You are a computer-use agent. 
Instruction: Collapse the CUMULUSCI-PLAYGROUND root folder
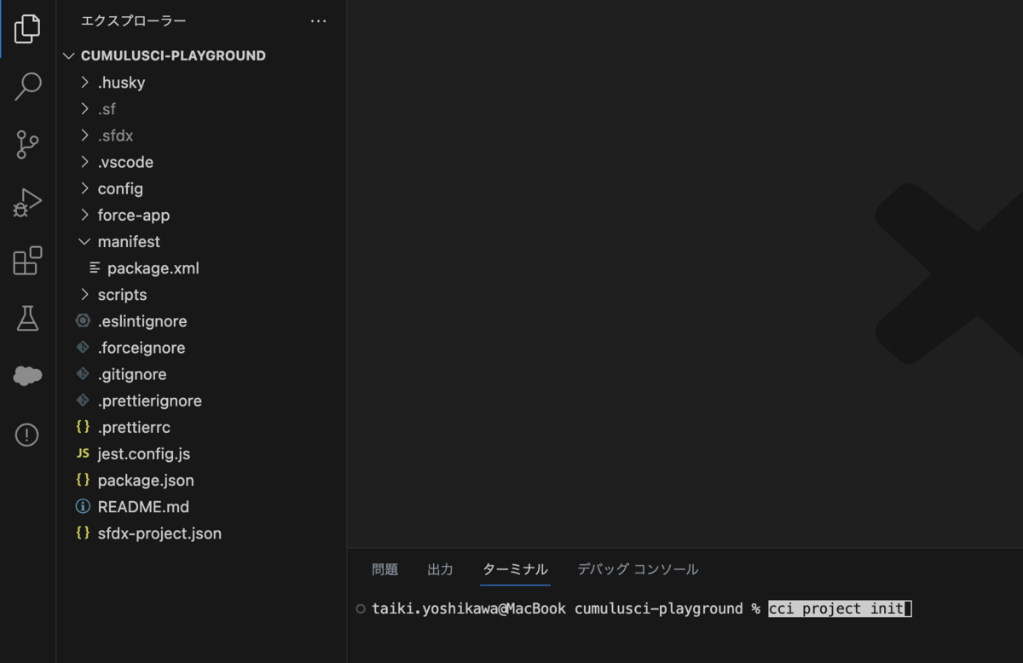(69, 55)
